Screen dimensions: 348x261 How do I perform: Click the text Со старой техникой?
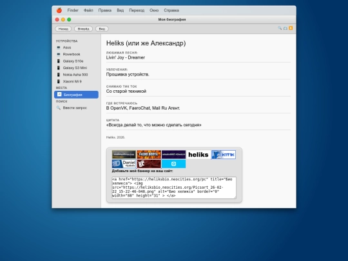coord(126,92)
